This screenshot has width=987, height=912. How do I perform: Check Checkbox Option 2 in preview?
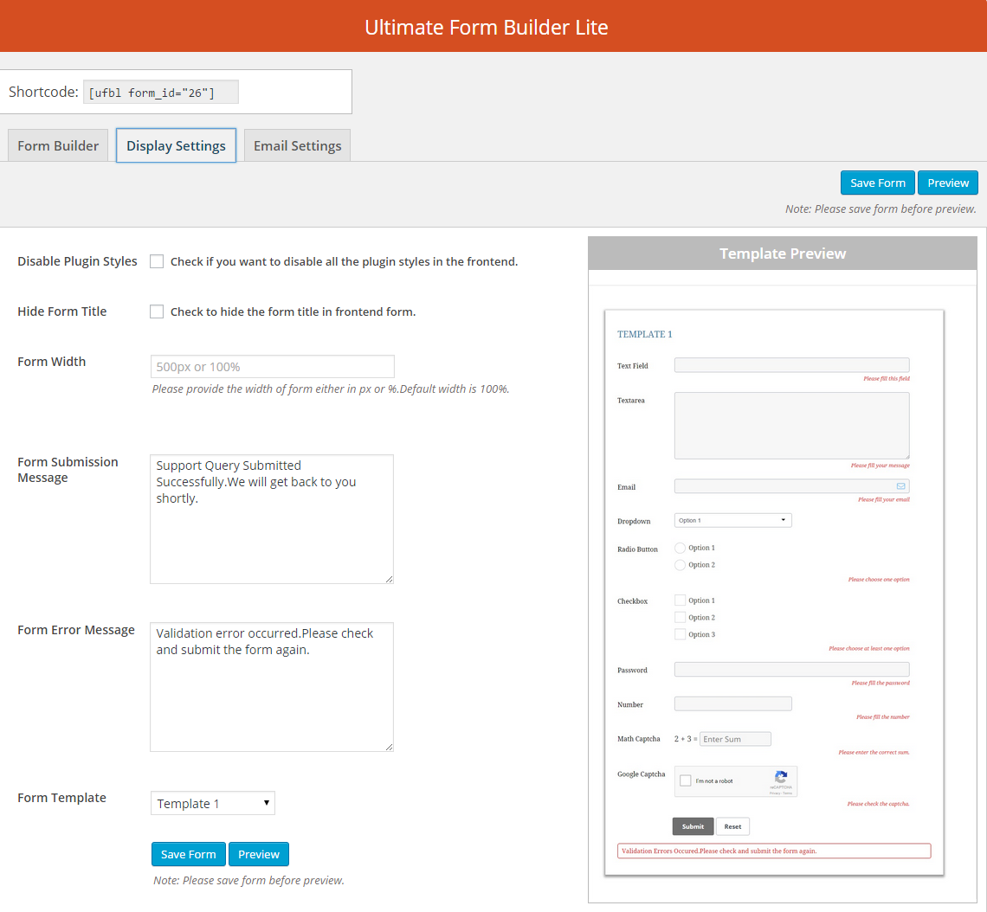click(680, 617)
